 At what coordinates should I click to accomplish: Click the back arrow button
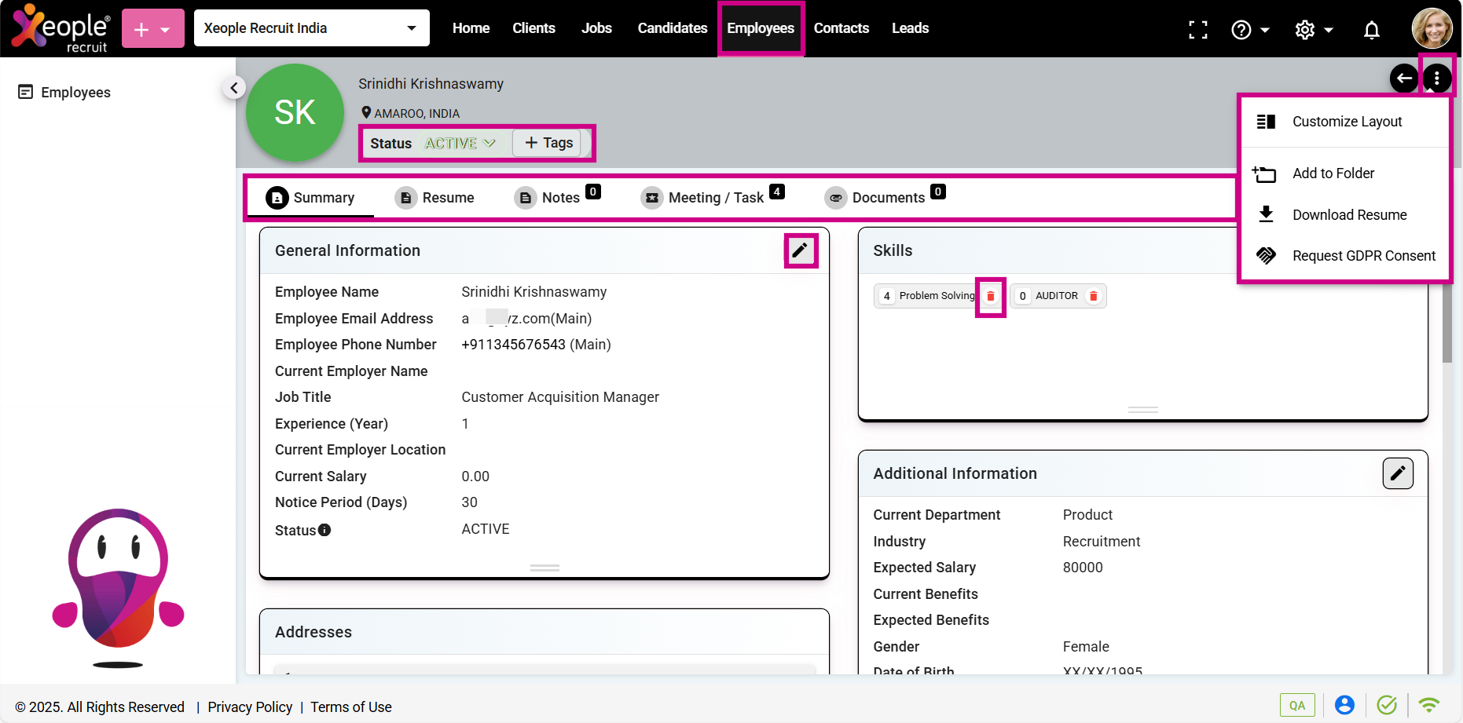click(1403, 78)
